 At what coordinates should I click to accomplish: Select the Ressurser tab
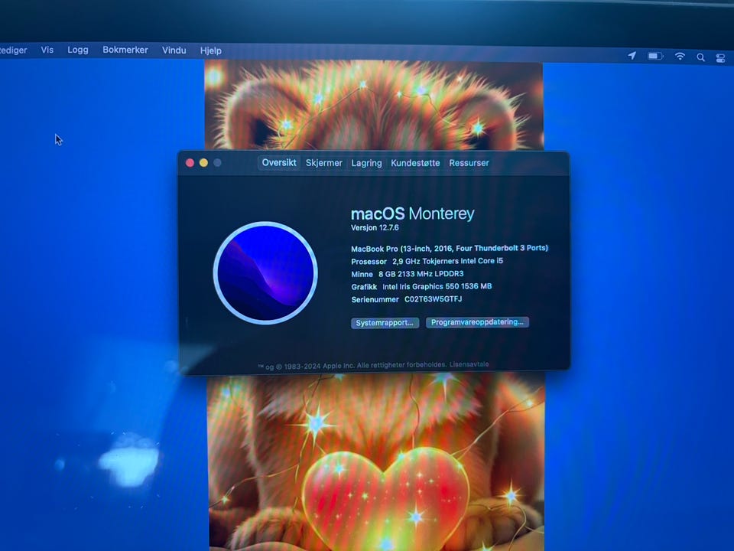tap(469, 163)
